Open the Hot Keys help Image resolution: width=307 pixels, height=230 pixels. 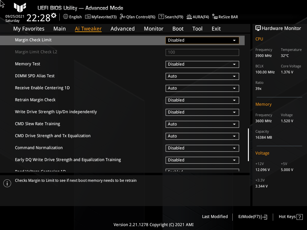tap(291, 217)
